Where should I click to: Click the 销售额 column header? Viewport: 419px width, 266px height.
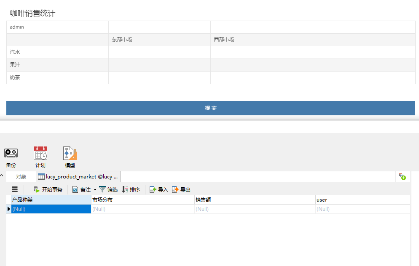click(x=255, y=200)
